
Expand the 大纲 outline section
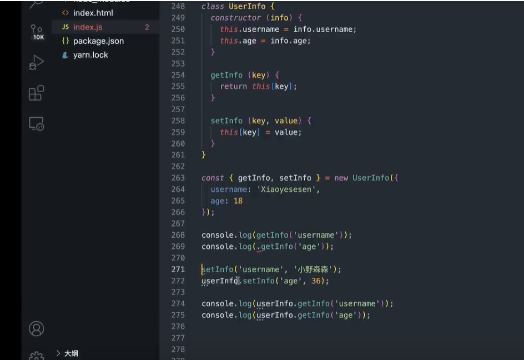tap(71, 353)
